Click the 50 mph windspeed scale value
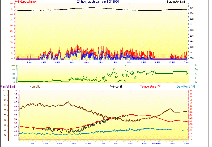The width and height of the screenshot is (212, 147). tap(11, 3)
